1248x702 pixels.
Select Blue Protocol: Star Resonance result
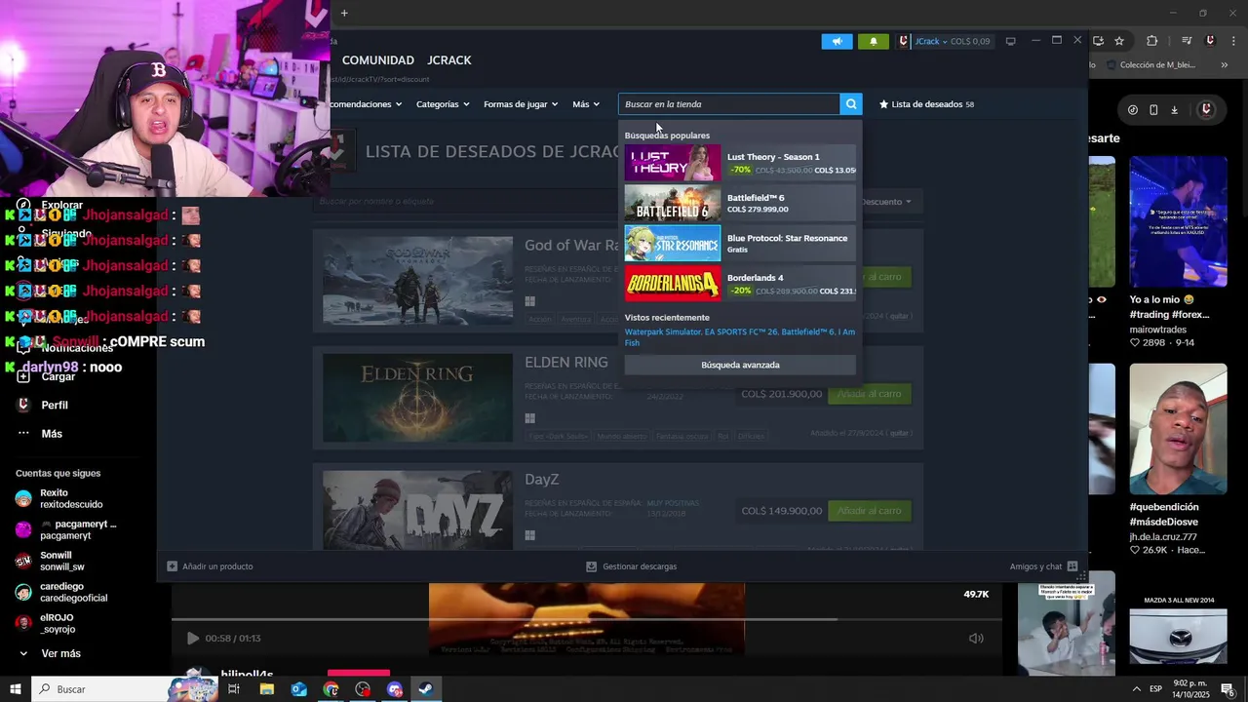(x=740, y=244)
